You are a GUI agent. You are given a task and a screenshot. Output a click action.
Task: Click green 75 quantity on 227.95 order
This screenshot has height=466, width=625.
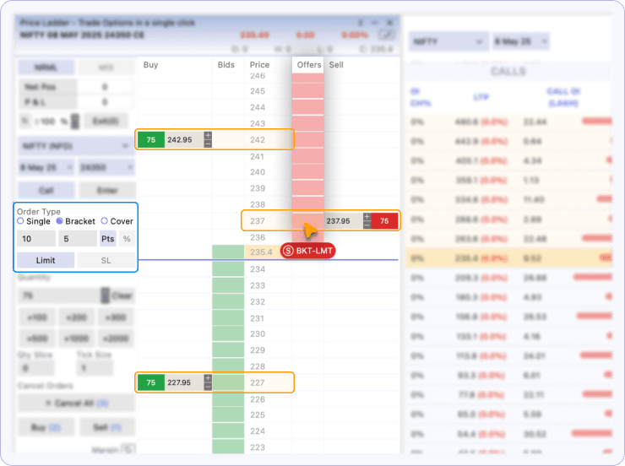click(x=151, y=382)
